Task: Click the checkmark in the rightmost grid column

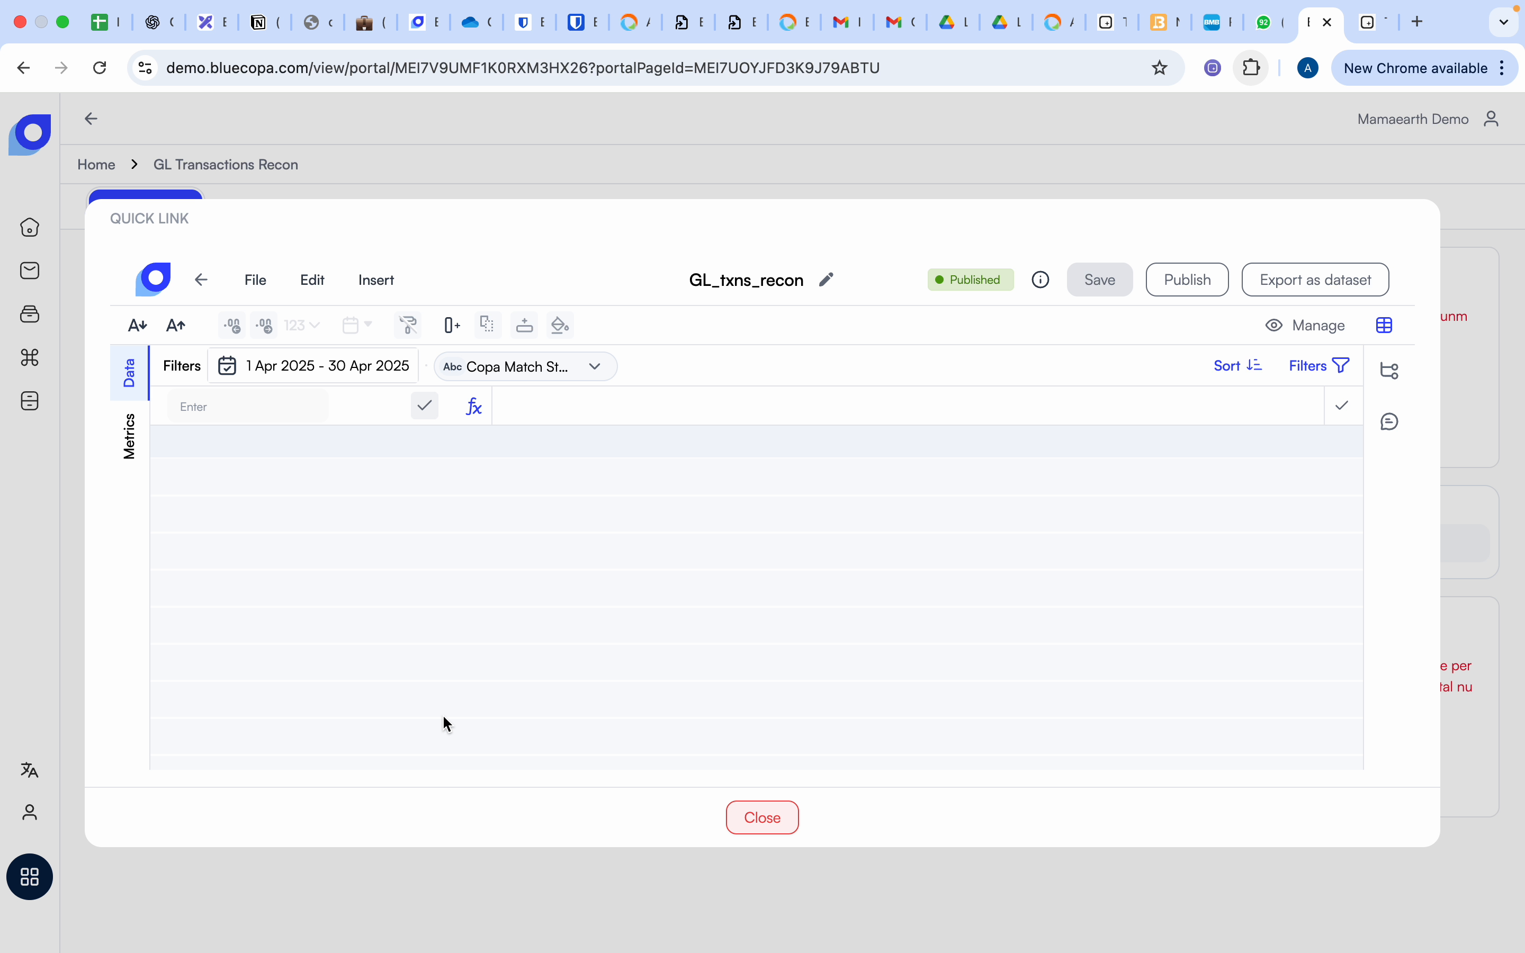Action: click(x=1342, y=405)
